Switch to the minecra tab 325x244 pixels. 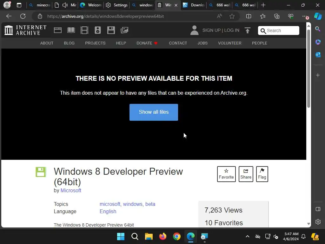point(40,5)
